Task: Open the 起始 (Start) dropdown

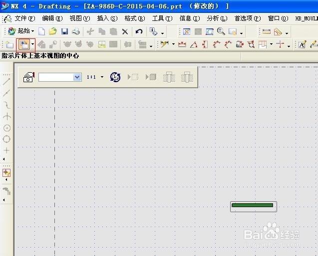Action: 21,31
